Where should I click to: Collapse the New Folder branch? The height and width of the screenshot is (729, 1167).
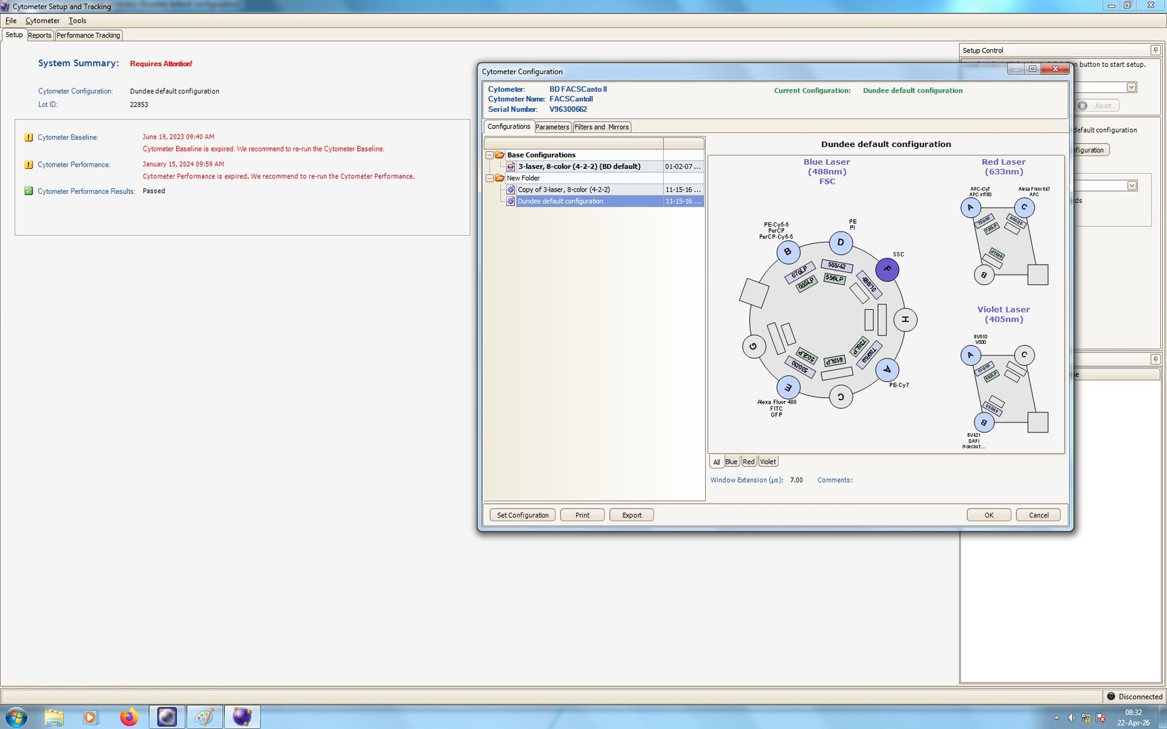tap(489, 178)
